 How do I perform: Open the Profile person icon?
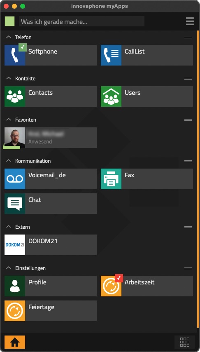click(15, 286)
